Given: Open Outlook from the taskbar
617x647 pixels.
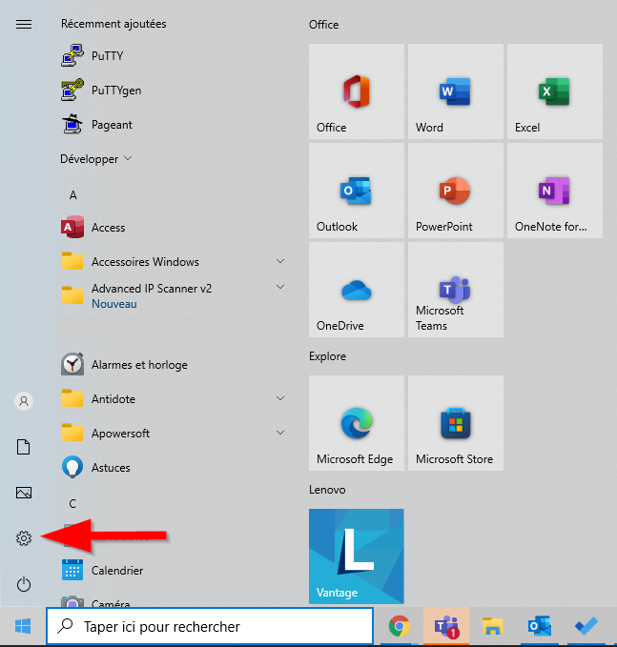Looking at the screenshot, I should click(540, 626).
